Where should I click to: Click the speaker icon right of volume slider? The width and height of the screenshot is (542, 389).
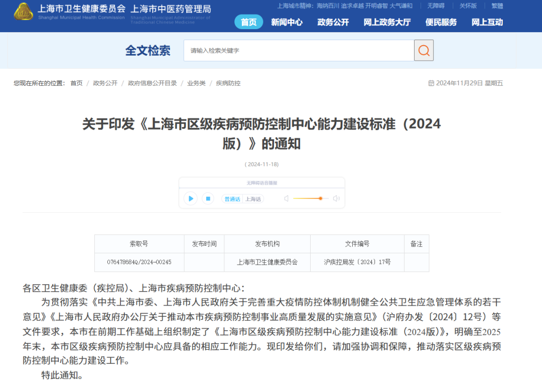[x=337, y=198]
